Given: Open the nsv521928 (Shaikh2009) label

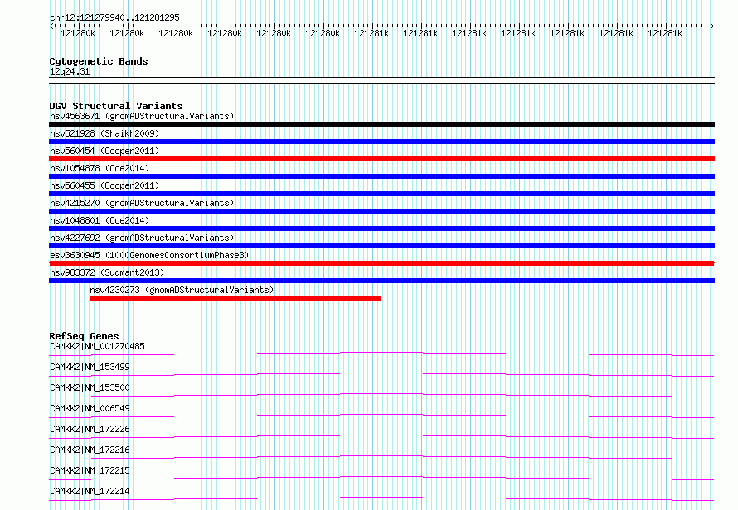Looking at the screenshot, I should click(104, 133).
